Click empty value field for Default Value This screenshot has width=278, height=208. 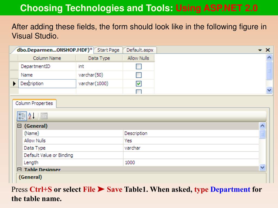pyautogui.click(x=191, y=155)
